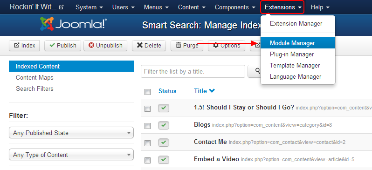Click the Joomla! logo
The height and width of the screenshot is (170, 372).
(73, 24)
